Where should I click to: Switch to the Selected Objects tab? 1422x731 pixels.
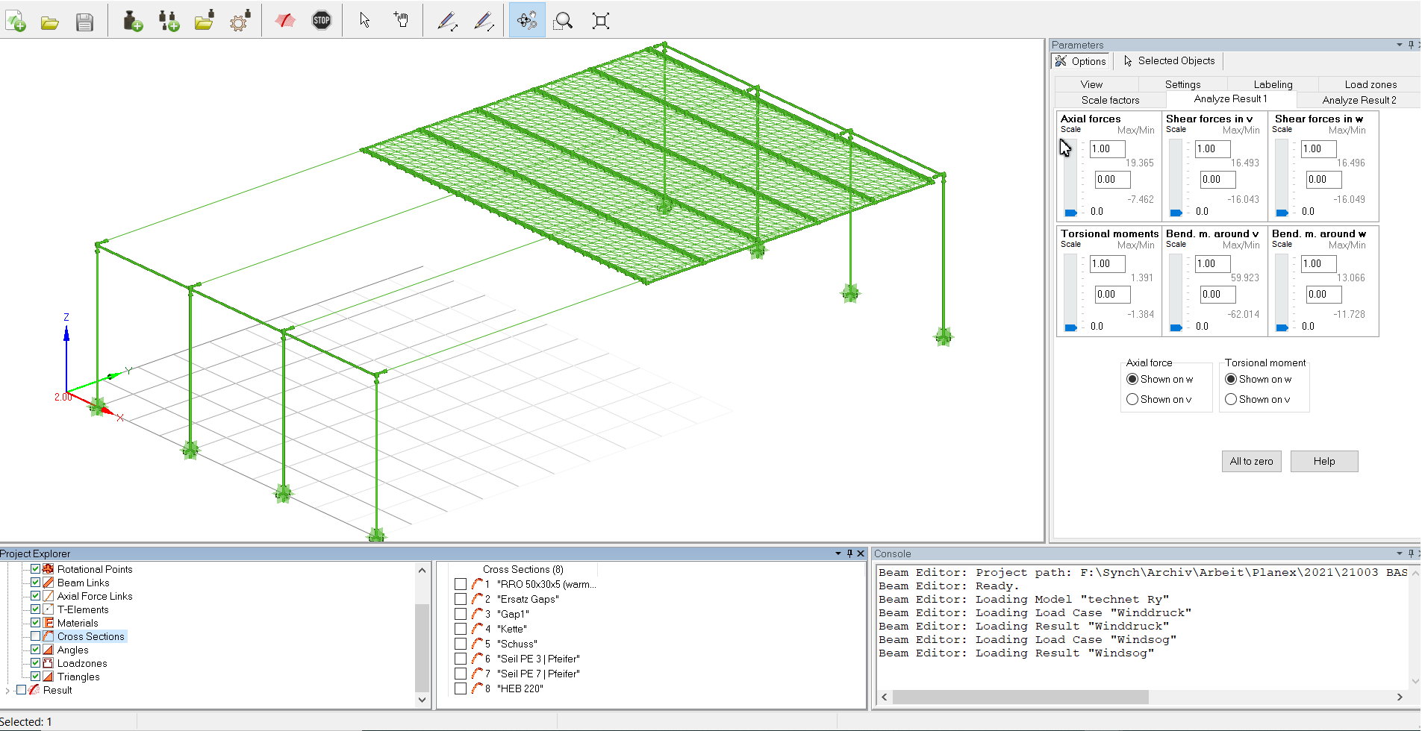(x=1170, y=61)
